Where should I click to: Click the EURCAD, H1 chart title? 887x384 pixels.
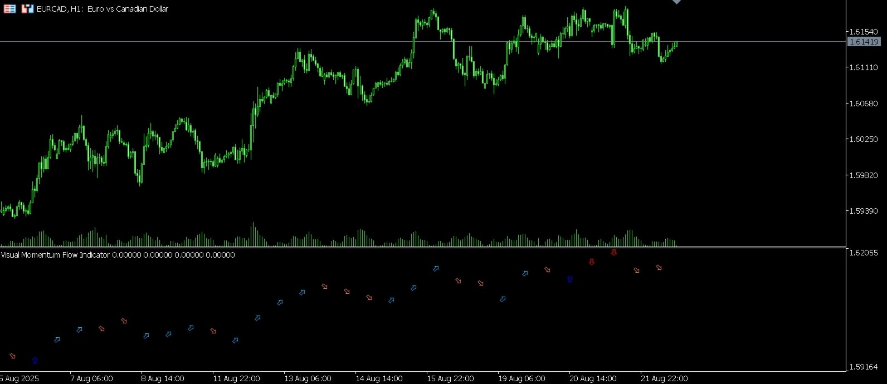pos(102,9)
